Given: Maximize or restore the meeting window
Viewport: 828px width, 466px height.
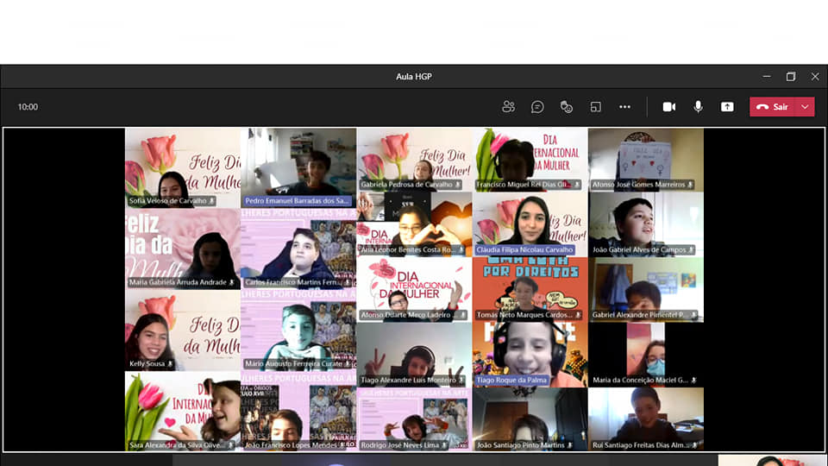Looking at the screenshot, I should pos(791,77).
